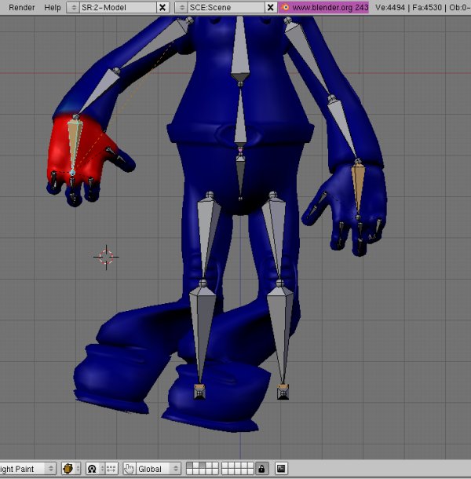The width and height of the screenshot is (471, 479).
Task: Toggle move object centers only button
Action: point(111,469)
